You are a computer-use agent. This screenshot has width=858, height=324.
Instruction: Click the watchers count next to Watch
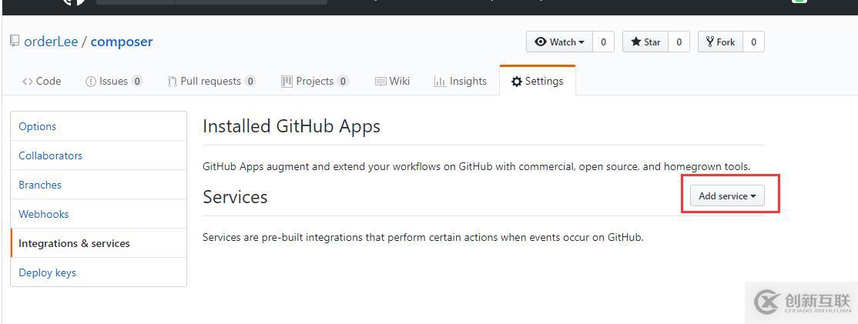[x=603, y=42]
